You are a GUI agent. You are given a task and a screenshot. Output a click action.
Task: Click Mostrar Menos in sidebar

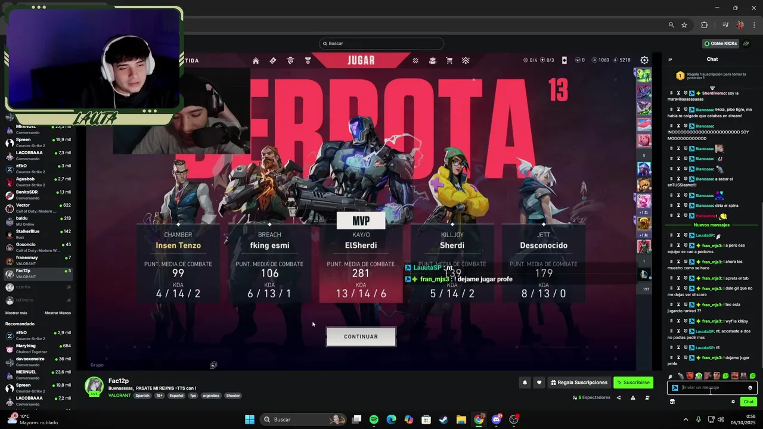(x=58, y=313)
